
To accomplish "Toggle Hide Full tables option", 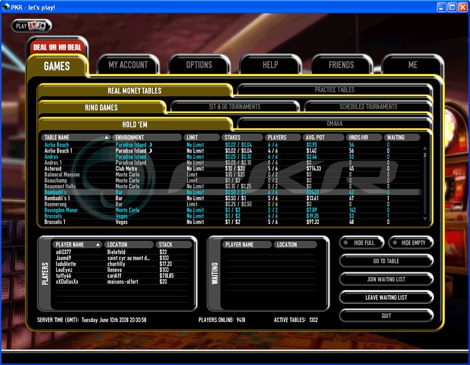I will coord(361,243).
